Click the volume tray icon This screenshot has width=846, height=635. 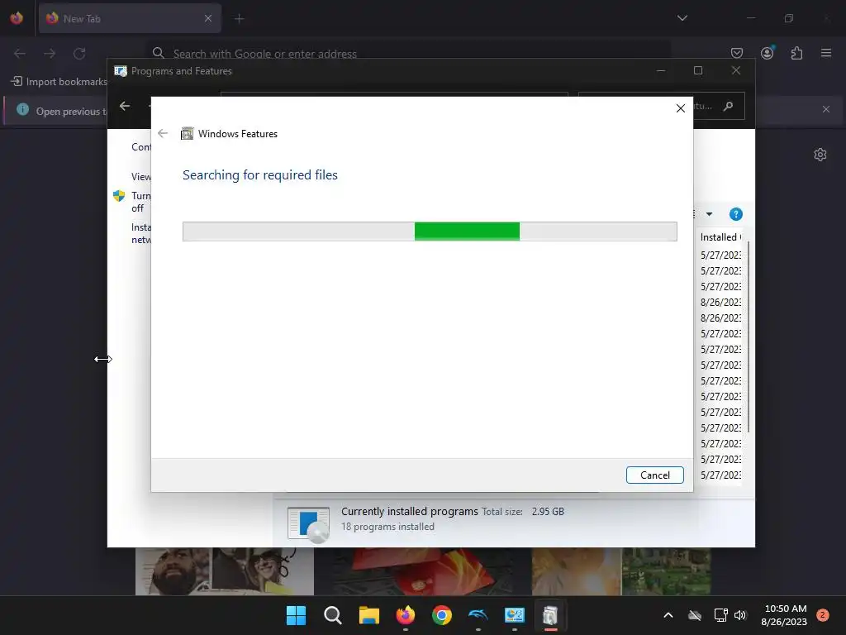point(740,615)
